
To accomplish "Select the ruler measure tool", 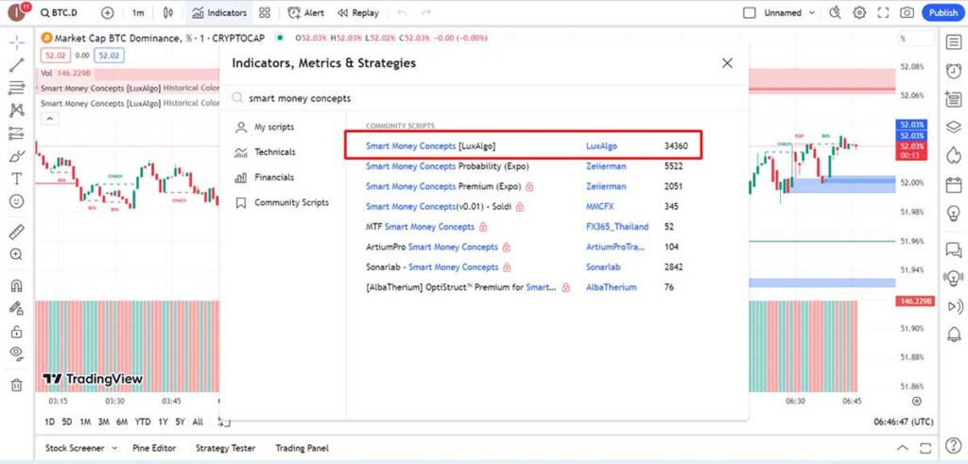I will [17, 232].
